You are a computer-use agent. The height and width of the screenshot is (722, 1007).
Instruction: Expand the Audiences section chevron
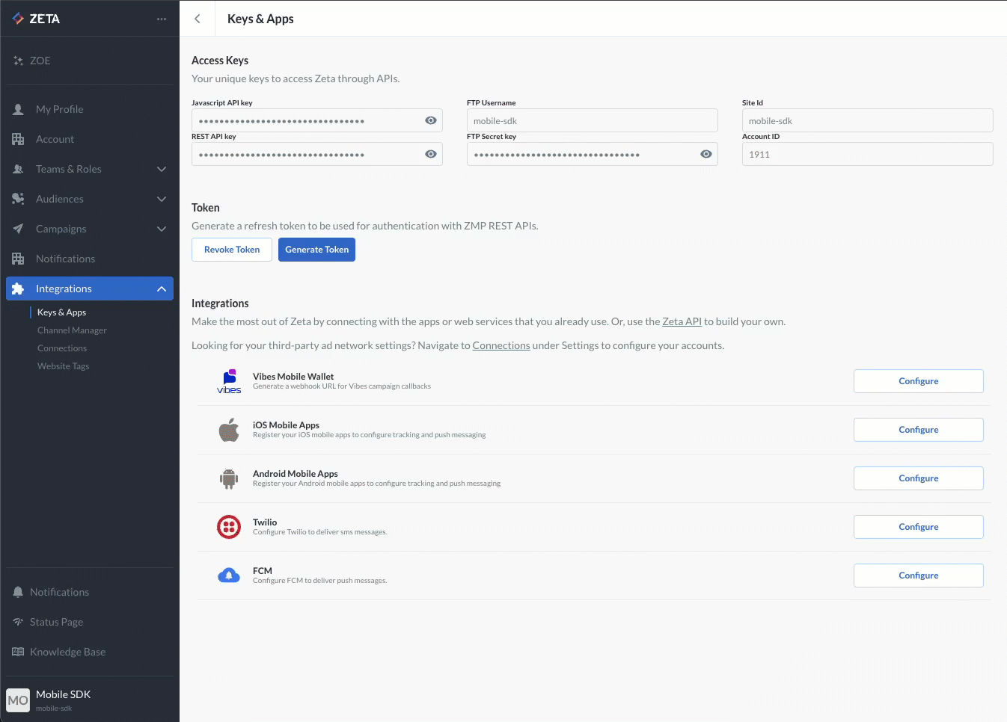pyautogui.click(x=162, y=199)
